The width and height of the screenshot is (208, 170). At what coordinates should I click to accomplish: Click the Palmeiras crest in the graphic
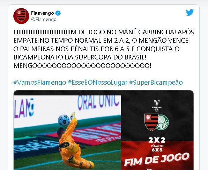pos(163,122)
